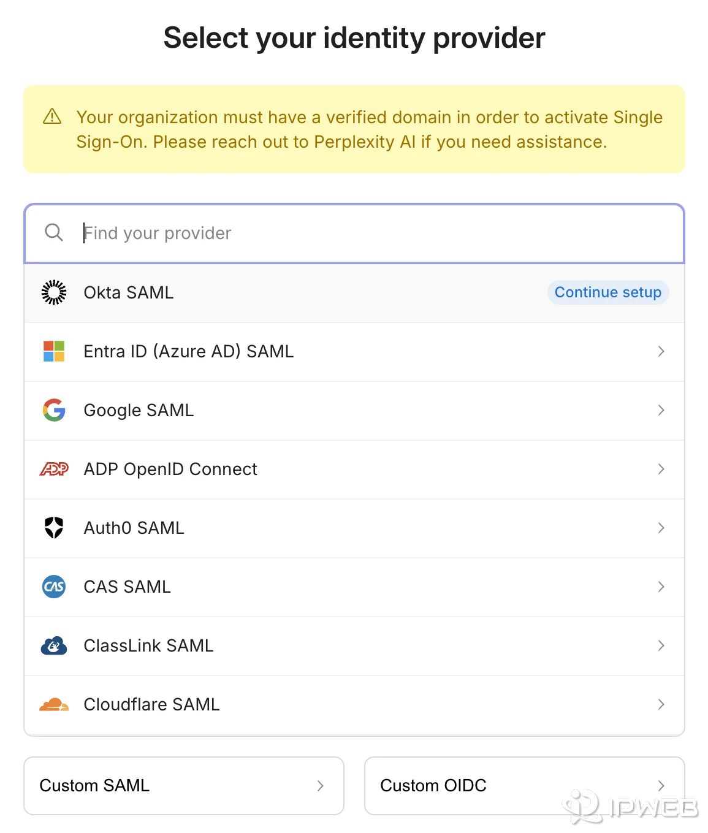Open the chevron on ADP OpenID Connect row
Viewport: 708px width, 833px height.
661,469
